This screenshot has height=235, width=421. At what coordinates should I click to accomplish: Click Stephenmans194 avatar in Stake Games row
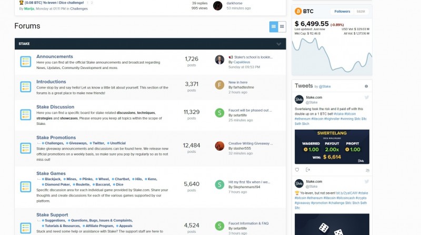click(219, 185)
